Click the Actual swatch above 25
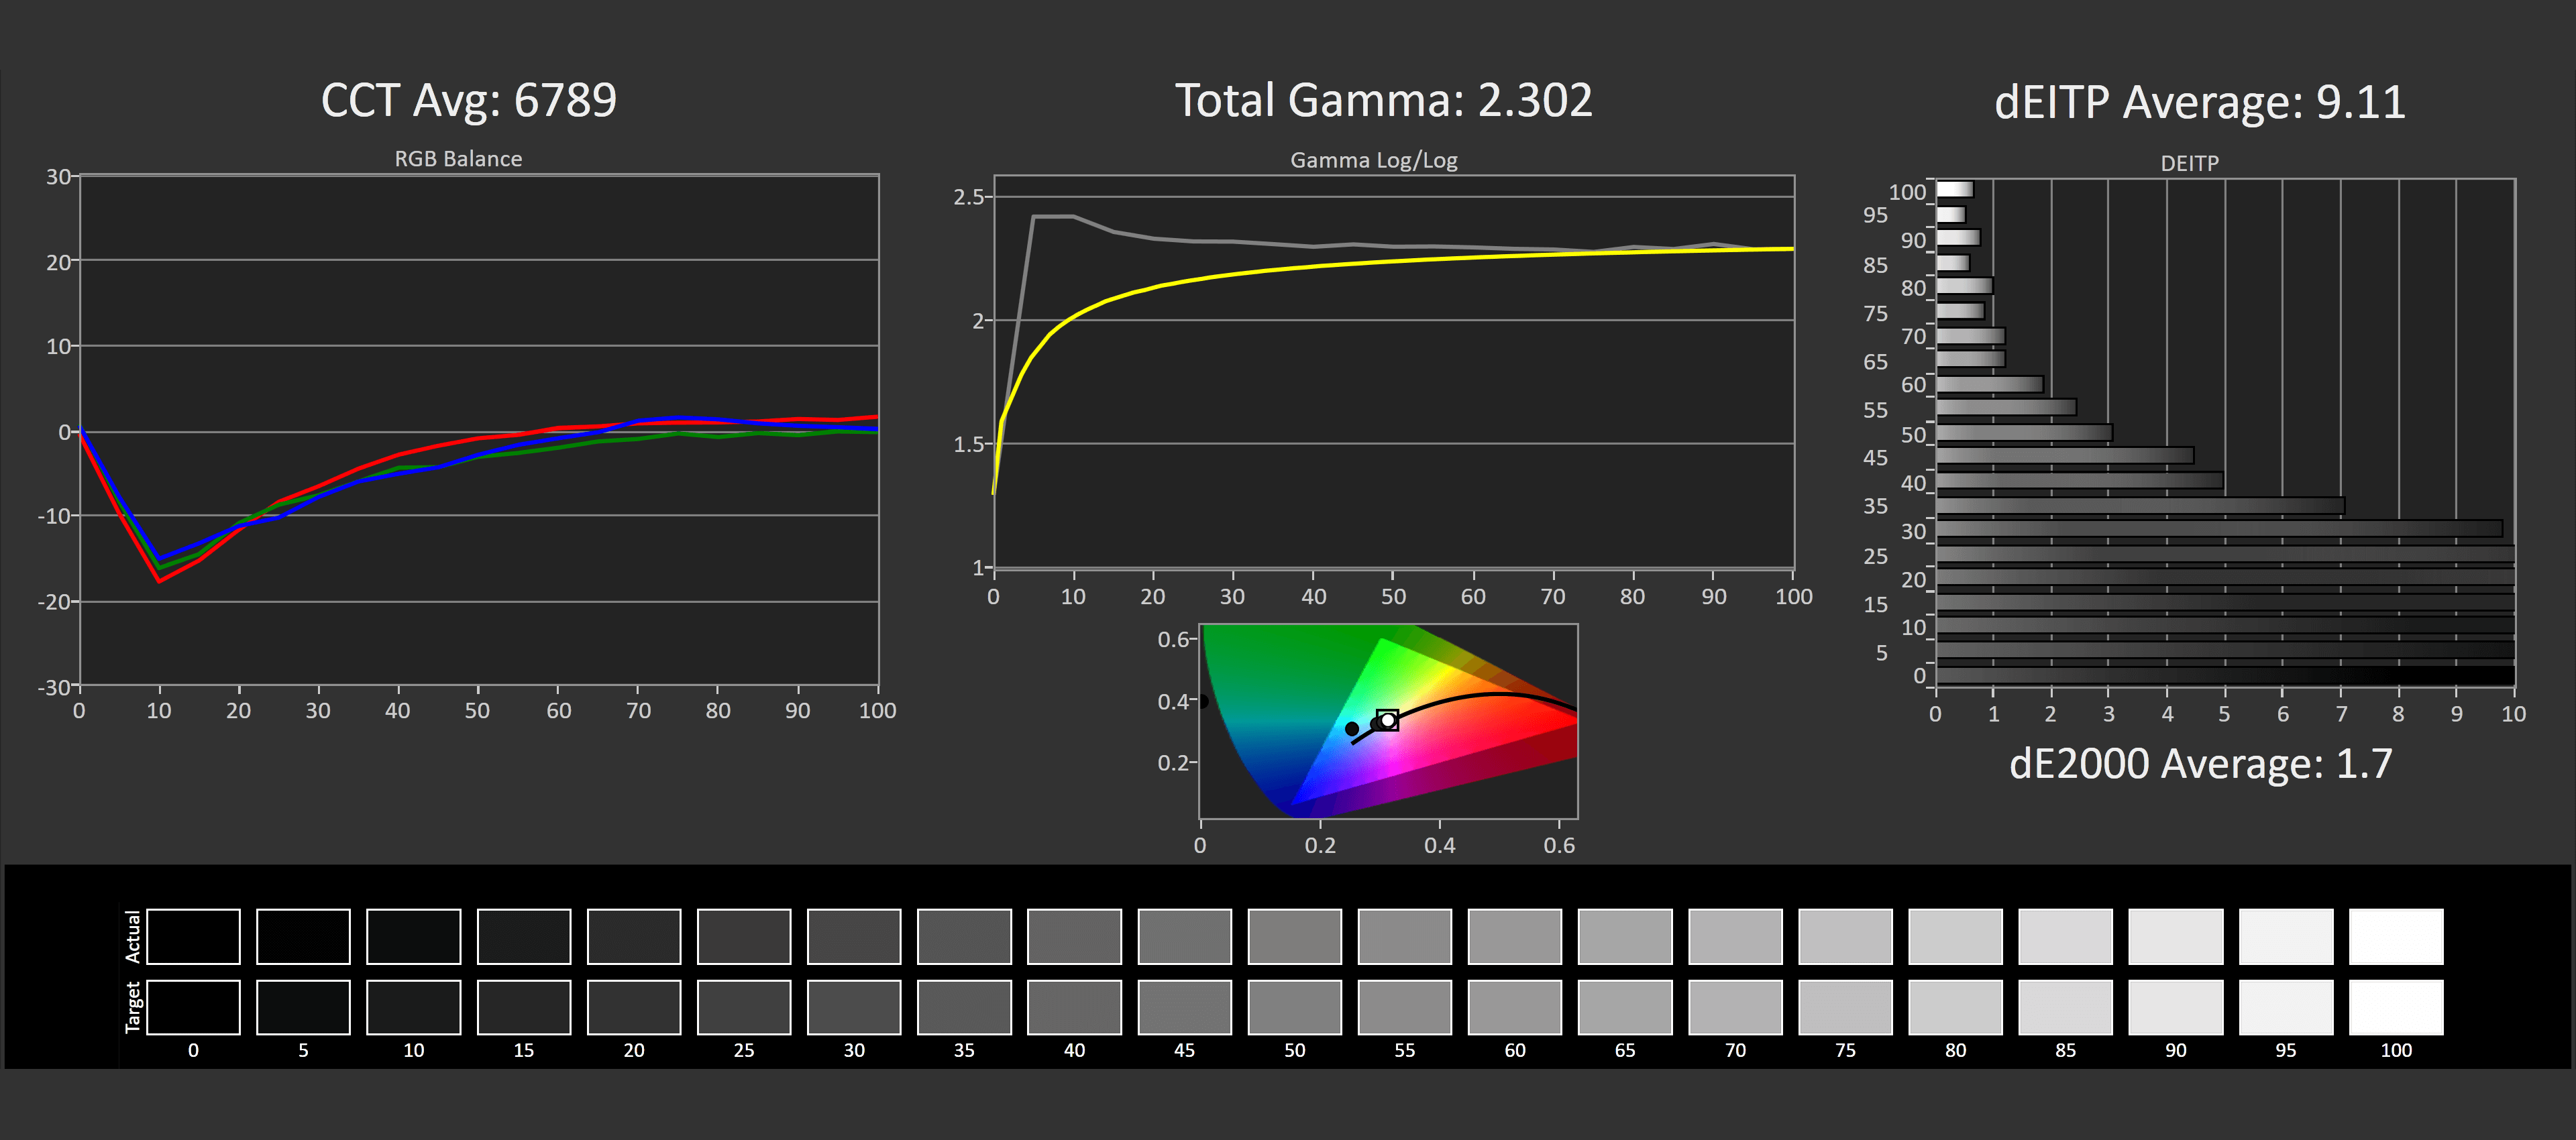The width and height of the screenshot is (2576, 1140). click(744, 936)
